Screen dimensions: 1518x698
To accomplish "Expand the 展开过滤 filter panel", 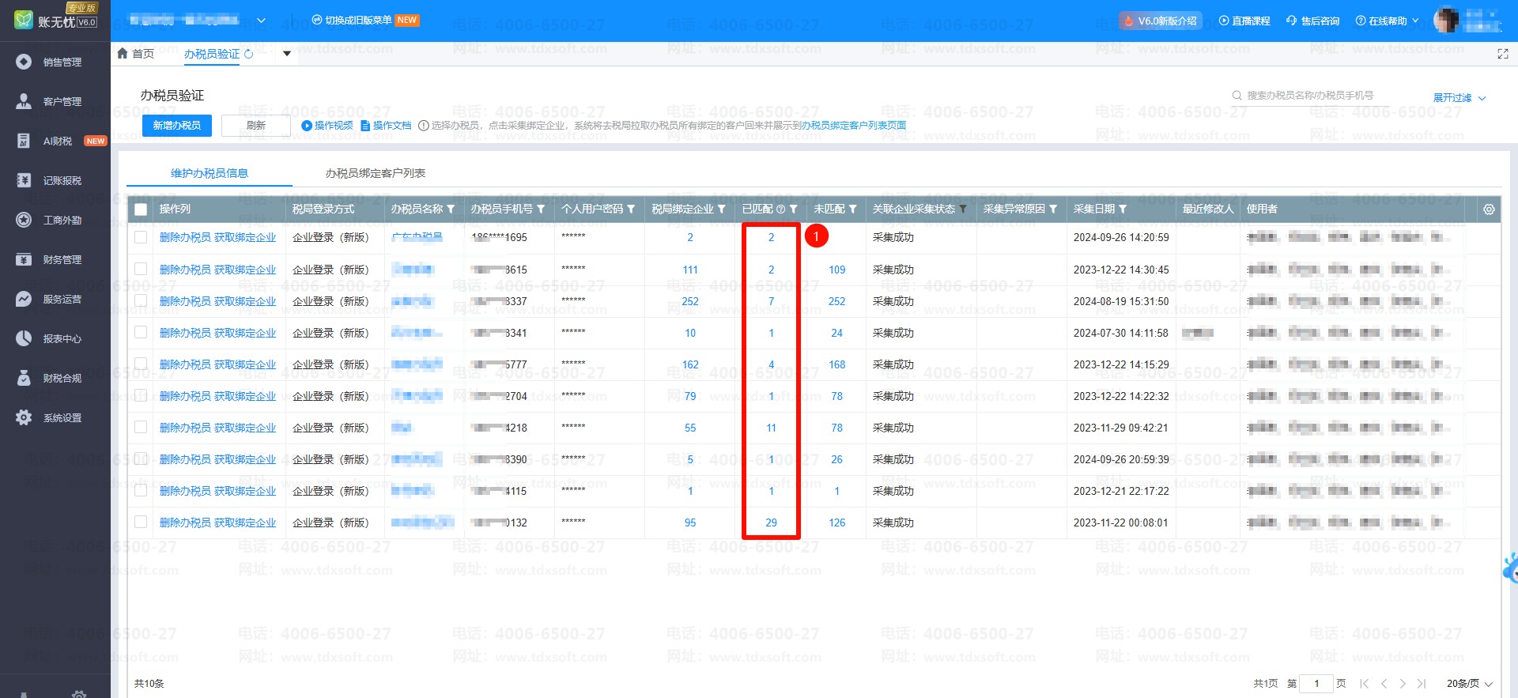I will tap(1459, 98).
